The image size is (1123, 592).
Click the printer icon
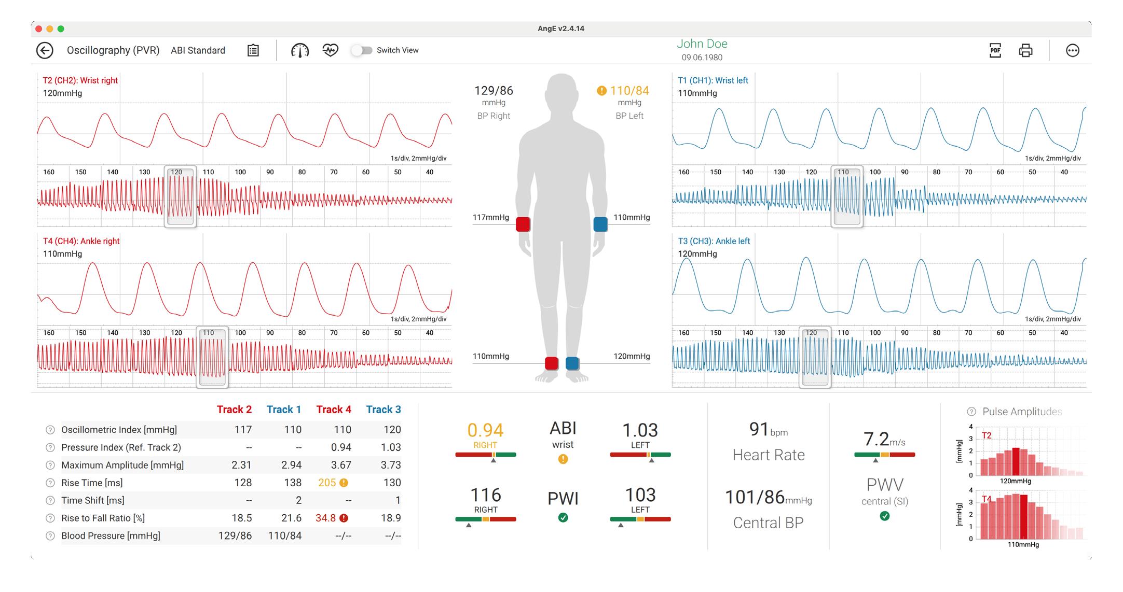tap(1025, 50)
